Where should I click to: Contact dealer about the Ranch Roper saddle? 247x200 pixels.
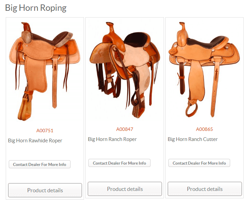119,163
